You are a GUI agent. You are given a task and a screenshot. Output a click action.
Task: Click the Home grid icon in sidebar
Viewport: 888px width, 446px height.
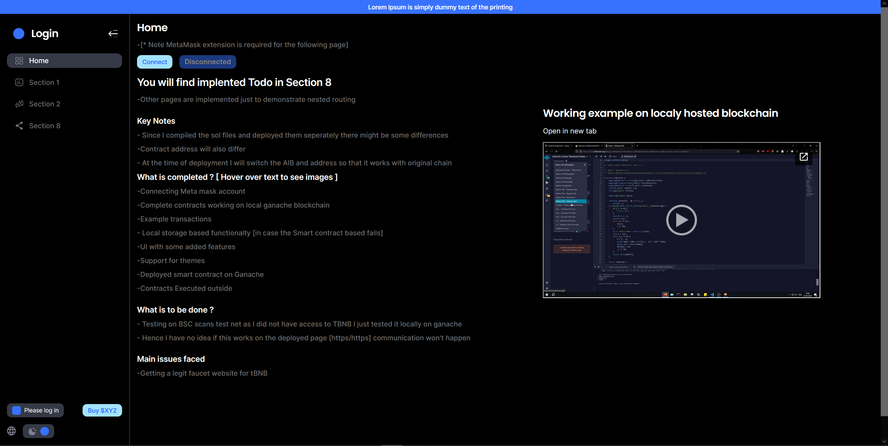coord(19,61)
